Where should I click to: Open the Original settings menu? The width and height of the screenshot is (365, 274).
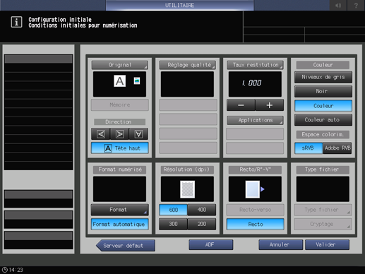119,65
